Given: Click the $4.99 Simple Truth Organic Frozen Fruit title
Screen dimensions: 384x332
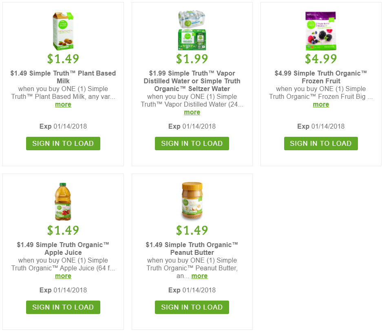Looking at the screenshot, I should pos(321,77).
